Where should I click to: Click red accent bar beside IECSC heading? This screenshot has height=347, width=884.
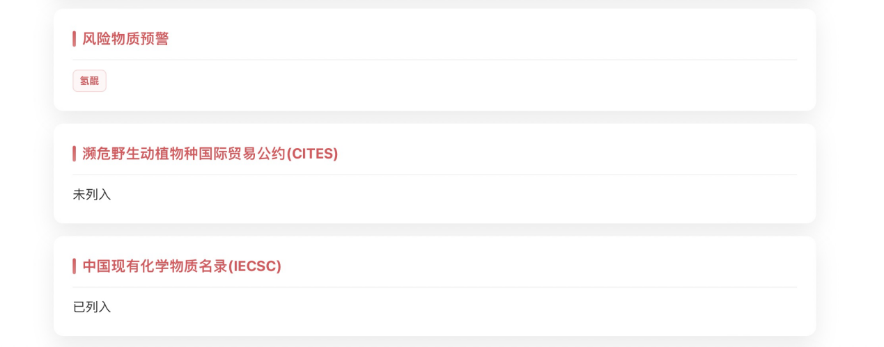pyautogui.click(x=74, y=266)
